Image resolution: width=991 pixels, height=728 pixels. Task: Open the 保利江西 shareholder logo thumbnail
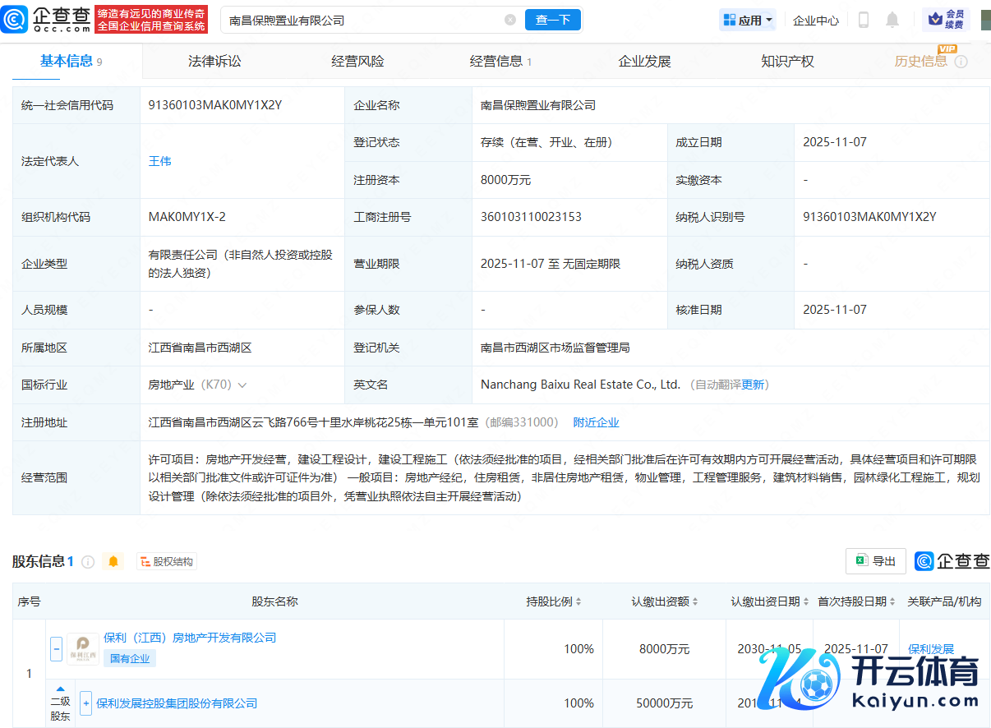[x=83, y=649]
